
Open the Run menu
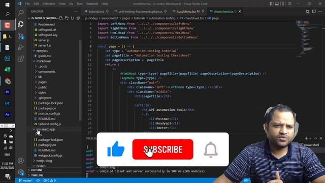pos(80,4)
